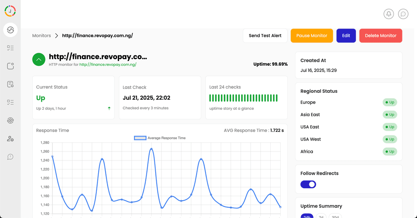Click the Uptime: 99.69% text

tap(270, 64)
